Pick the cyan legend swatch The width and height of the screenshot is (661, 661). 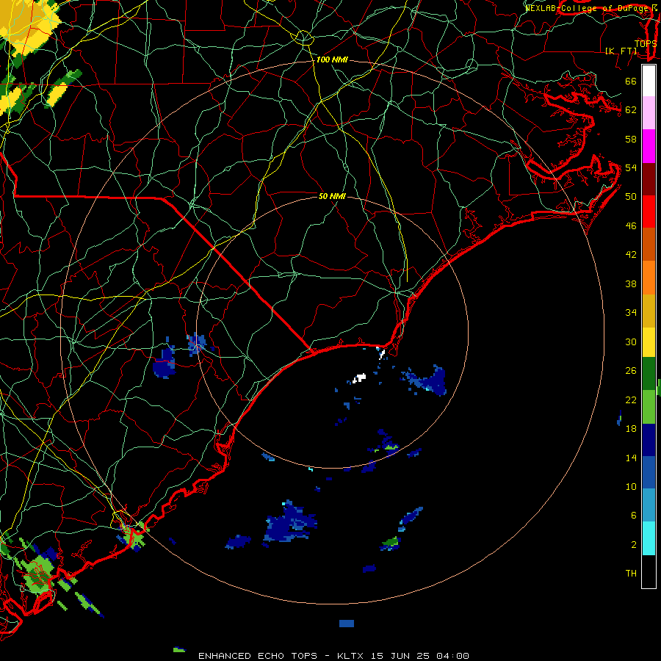[649, 538]
